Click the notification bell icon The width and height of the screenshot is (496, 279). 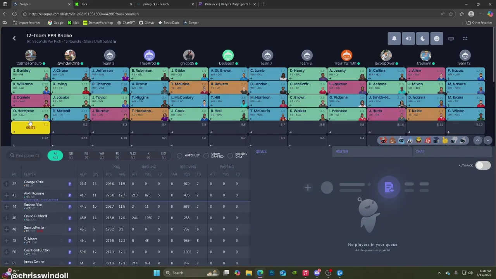(x=394, y=38)
